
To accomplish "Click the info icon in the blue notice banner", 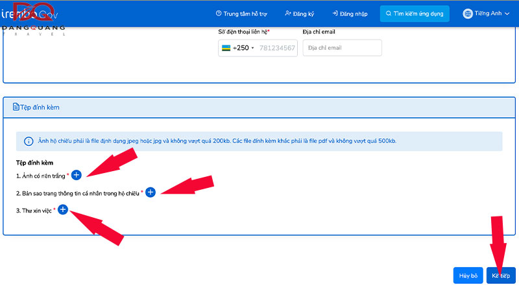I will tap(29, 141).
